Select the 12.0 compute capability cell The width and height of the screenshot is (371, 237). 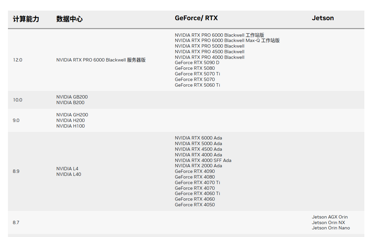click(18, 60)
